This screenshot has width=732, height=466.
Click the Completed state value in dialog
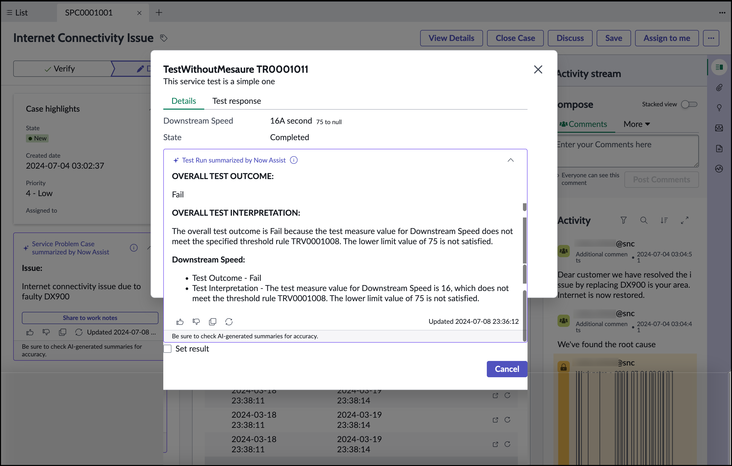coord(289,137)
